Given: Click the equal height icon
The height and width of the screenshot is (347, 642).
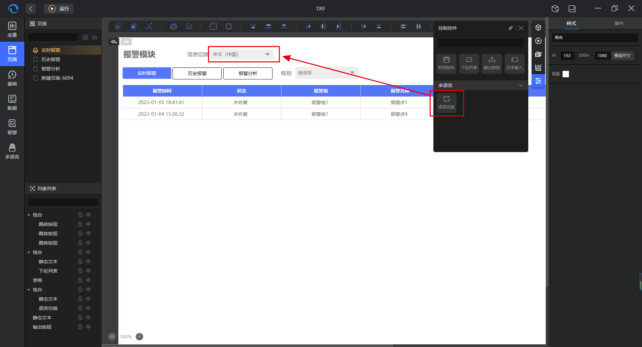Looking at the screenshot, I should (x=419, y=26).
